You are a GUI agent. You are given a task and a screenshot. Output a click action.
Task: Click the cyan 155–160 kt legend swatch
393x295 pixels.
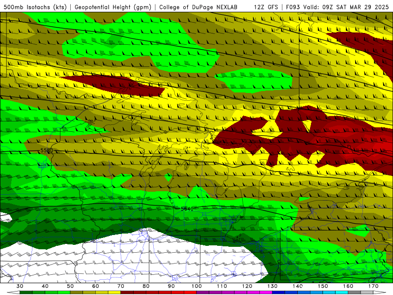point(341,293)
